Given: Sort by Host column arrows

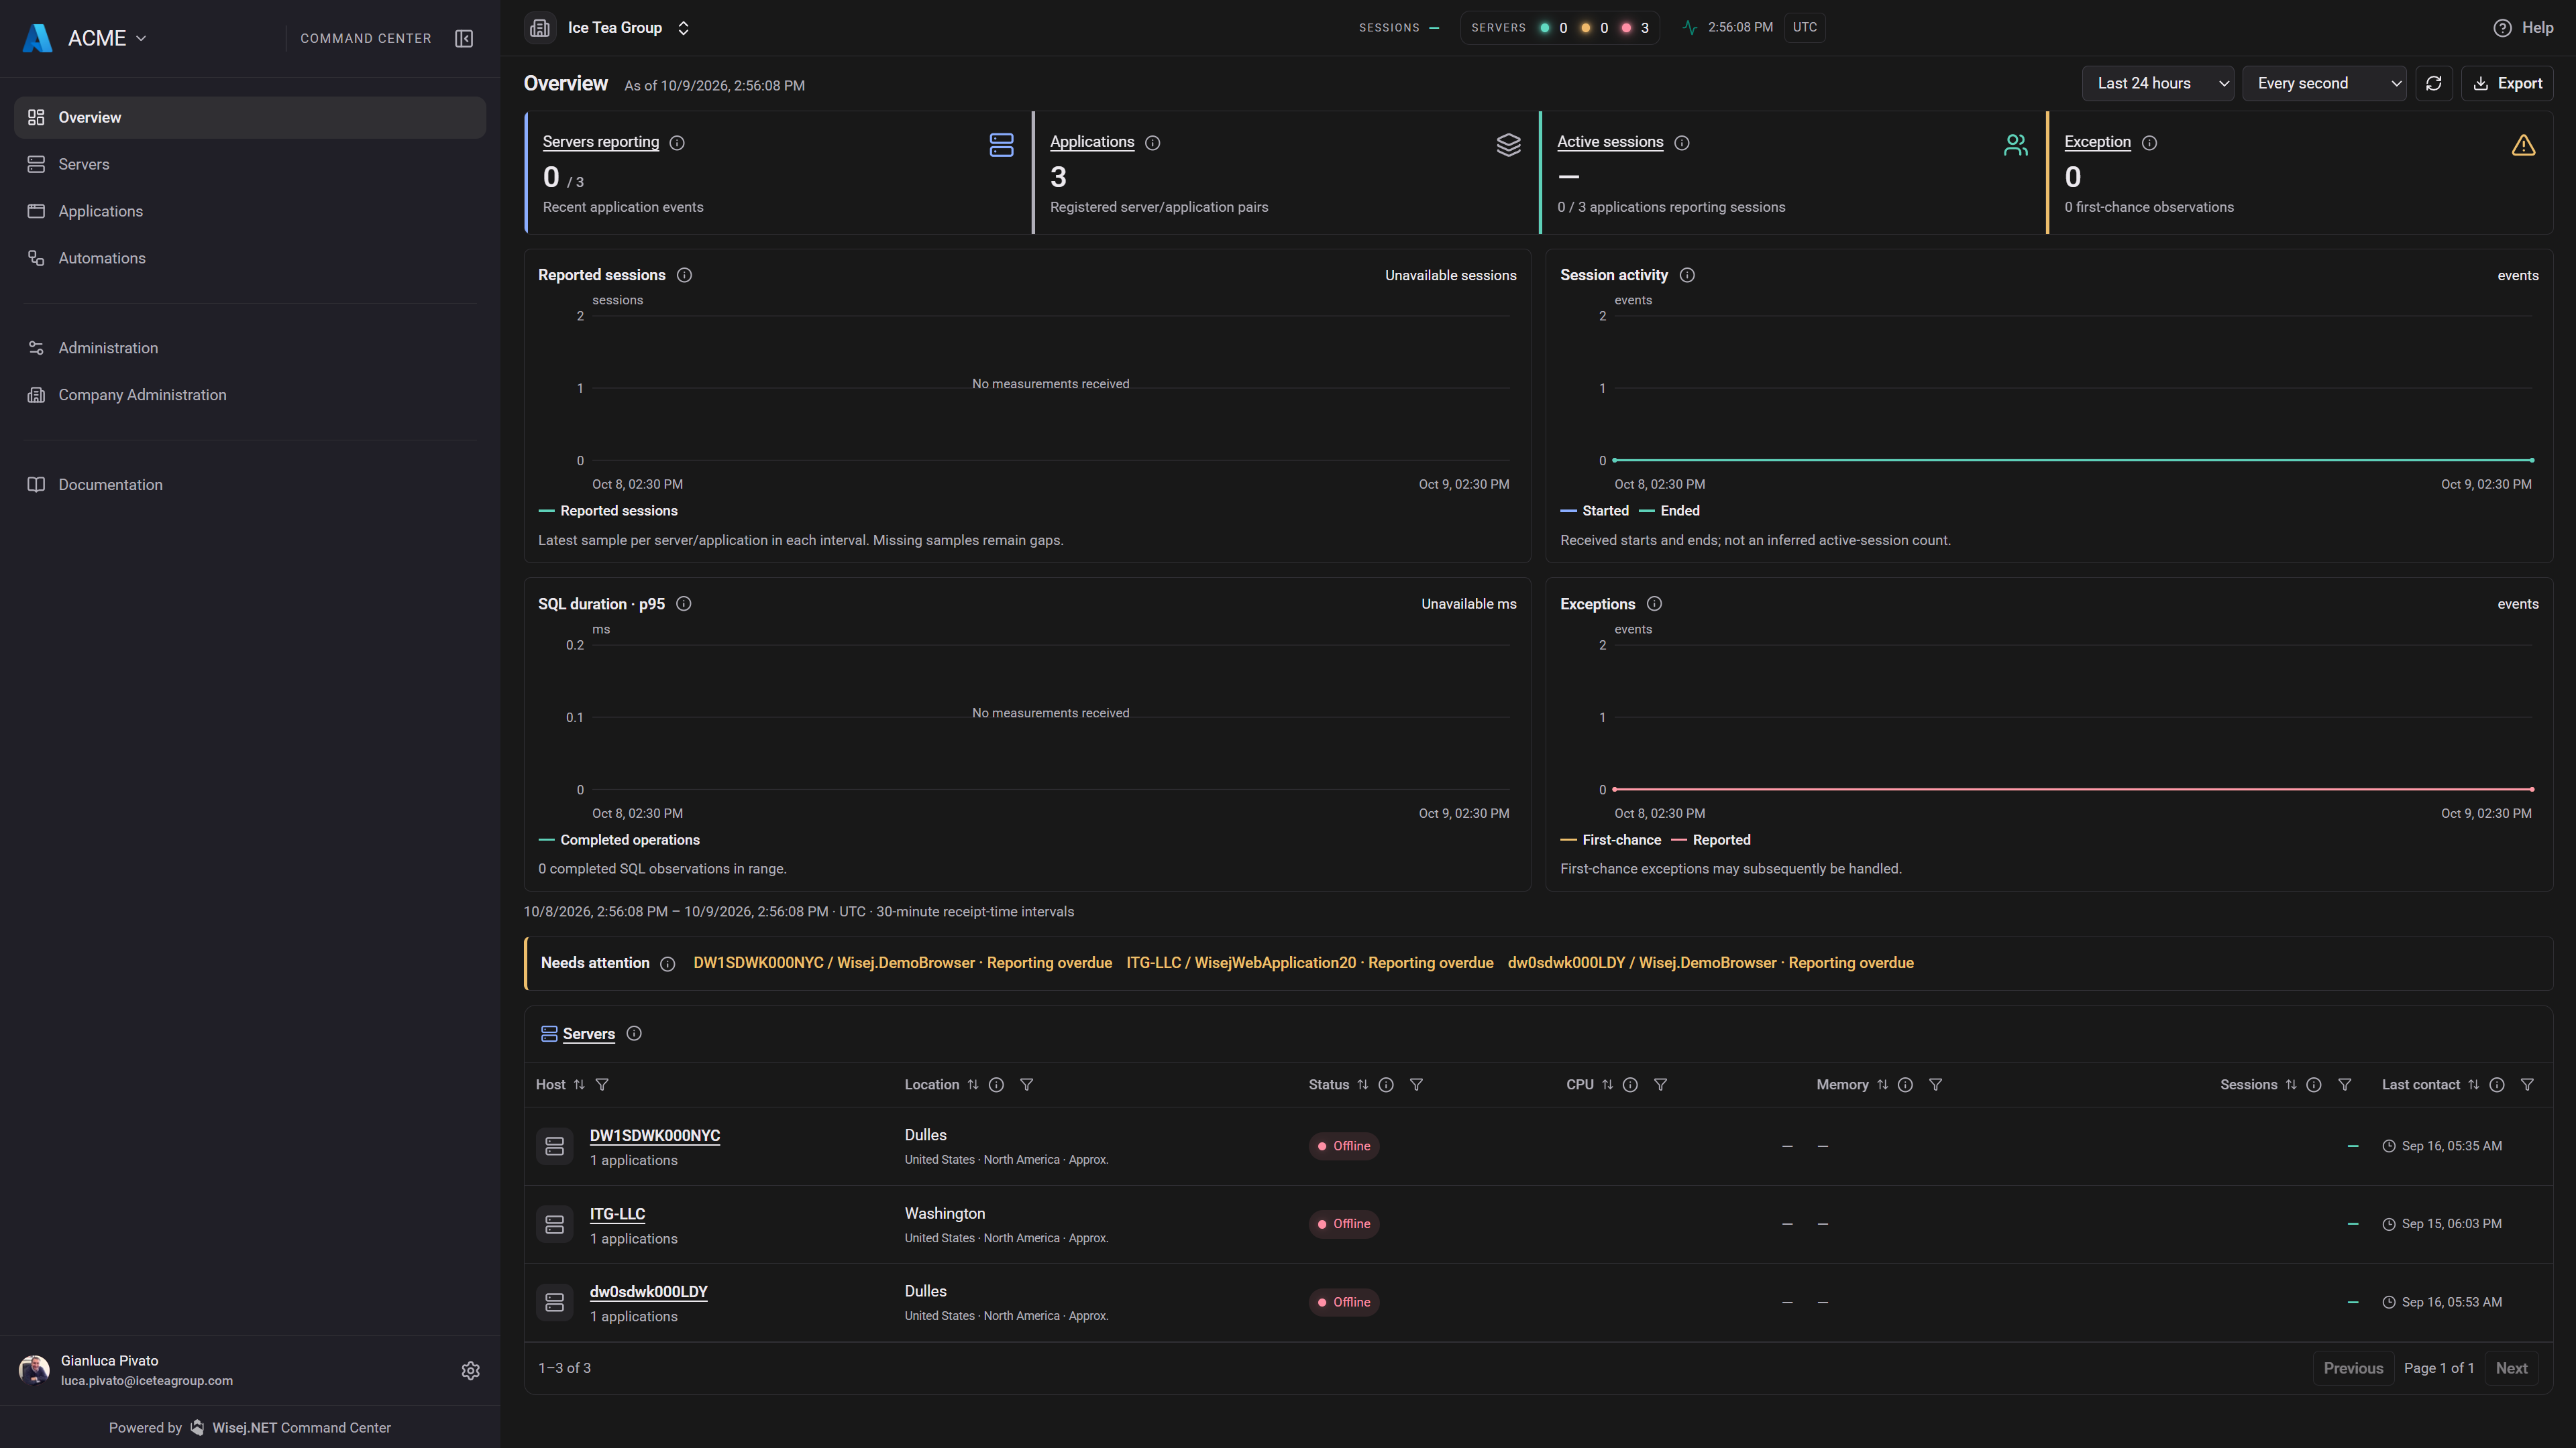Looking at the screenshot, I should click(579, 1084).
